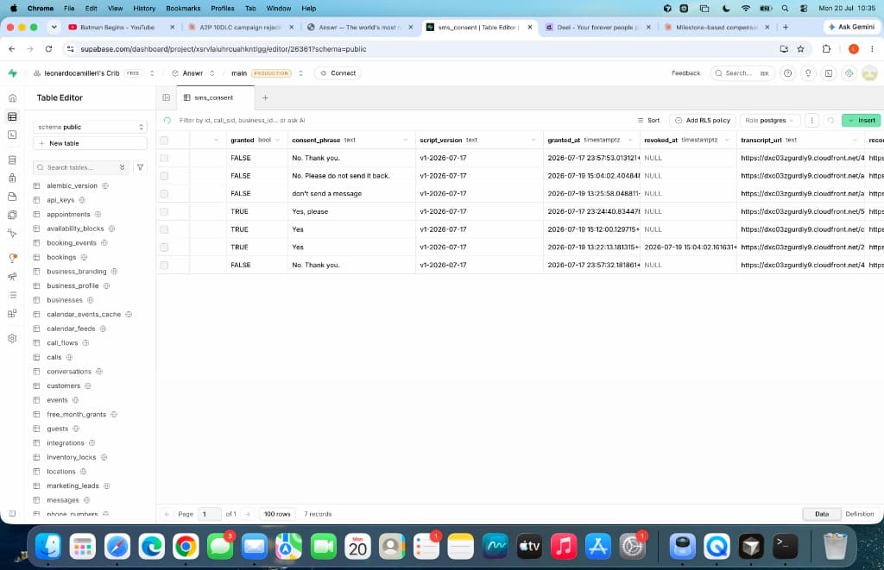Screen dimensions: 884x570
Task: Open the main branch switcher arrows
Action: click(300, 73)
